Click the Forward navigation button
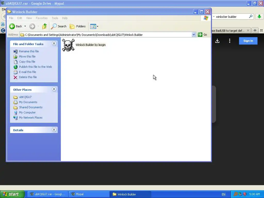Image resolution: width=264 pixels, height=198 pixels. 32,26
